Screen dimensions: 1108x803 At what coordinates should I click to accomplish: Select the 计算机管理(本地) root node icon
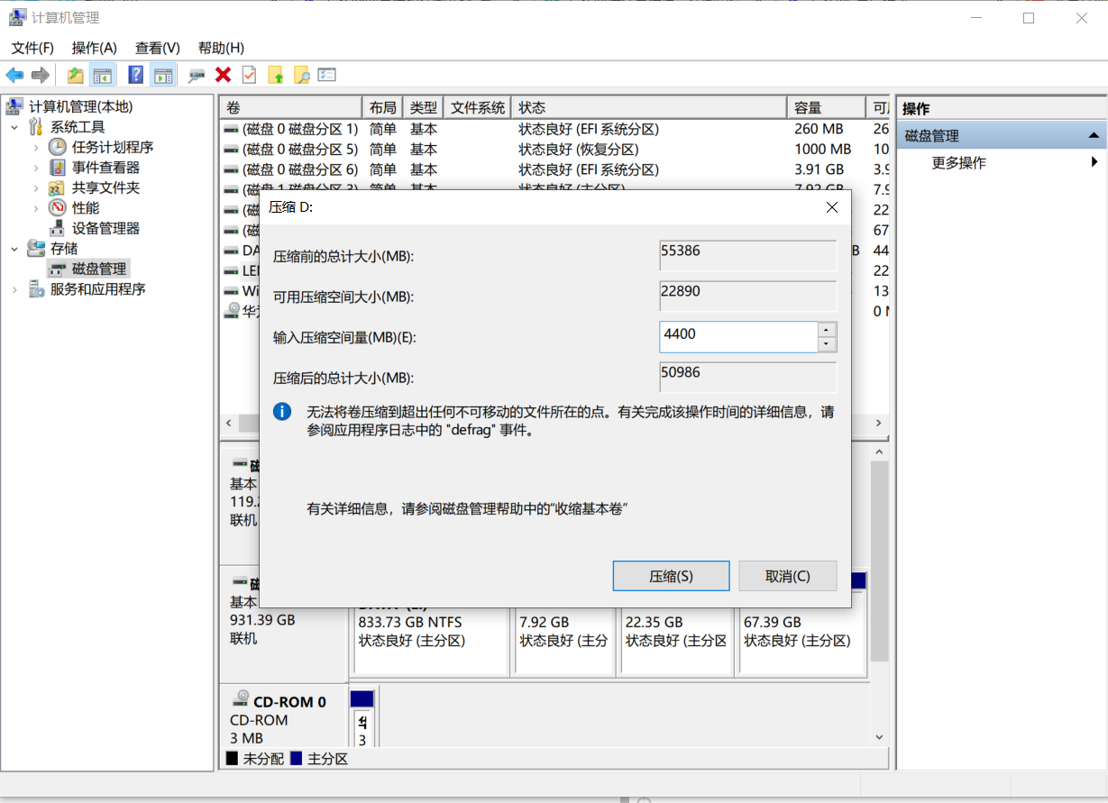tap(14, 107)
